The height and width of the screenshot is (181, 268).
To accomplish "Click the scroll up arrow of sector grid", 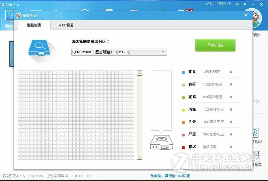I will coord(140,73).
